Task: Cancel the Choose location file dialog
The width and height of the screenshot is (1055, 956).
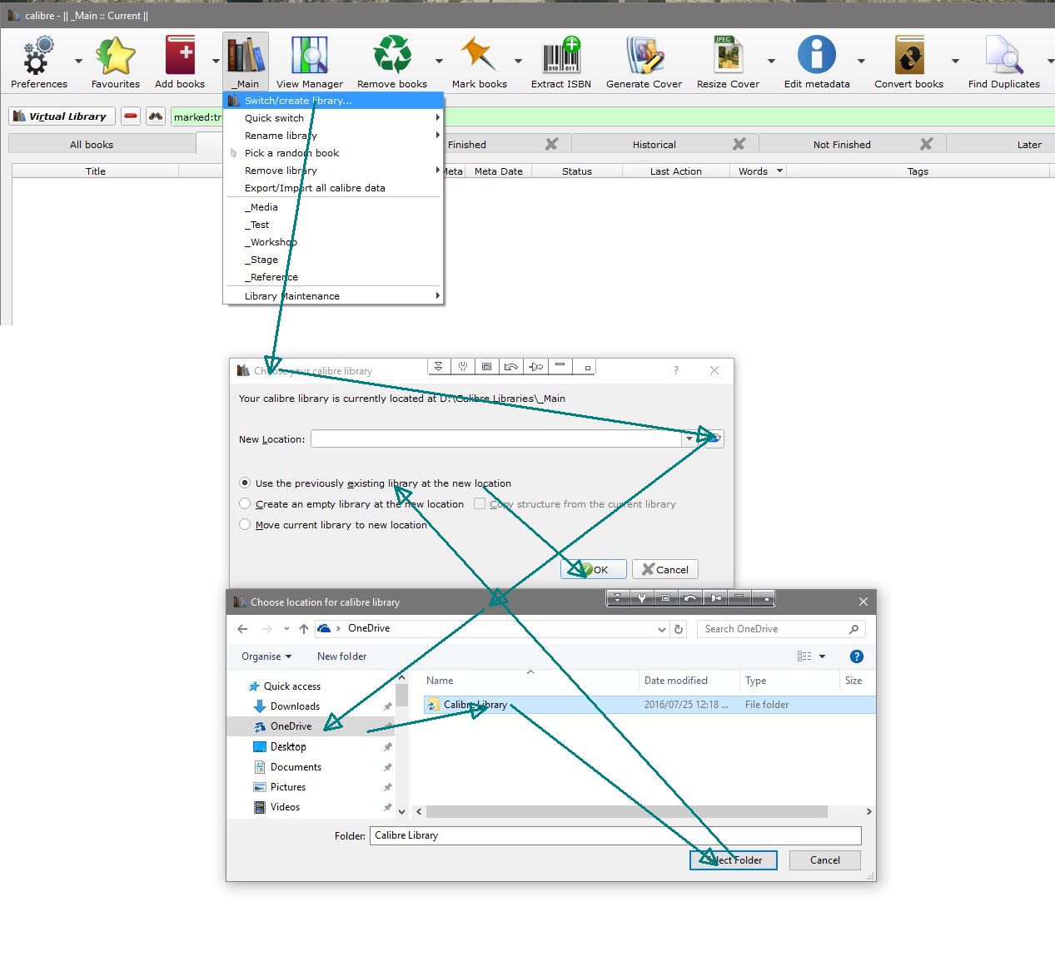Action: 824,859
